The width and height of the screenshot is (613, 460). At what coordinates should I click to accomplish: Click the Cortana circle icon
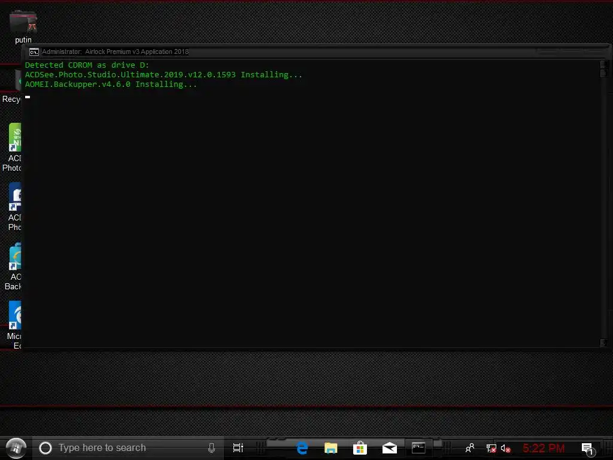point(45,448)
